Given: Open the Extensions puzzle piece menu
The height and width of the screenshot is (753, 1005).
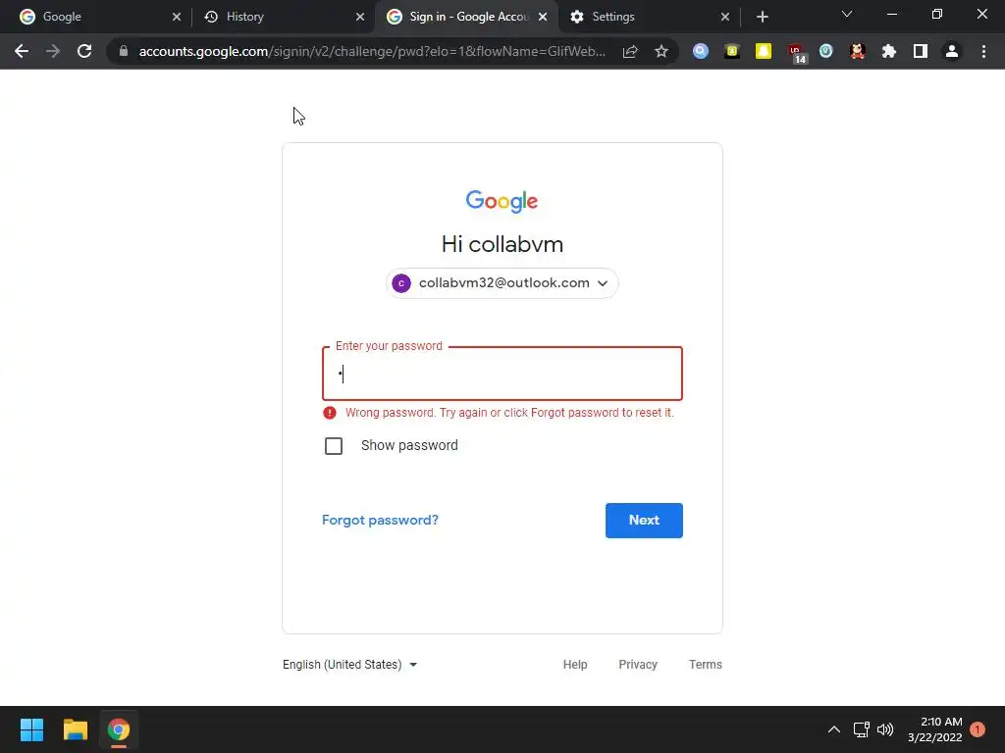Looking at the screenshot, I should (x=889, y=51).
